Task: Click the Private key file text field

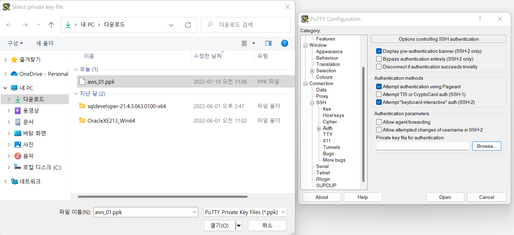Action: tap(423, 146)
